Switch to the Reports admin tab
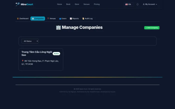This screenshot has width=175, height=109. (74, 19)
